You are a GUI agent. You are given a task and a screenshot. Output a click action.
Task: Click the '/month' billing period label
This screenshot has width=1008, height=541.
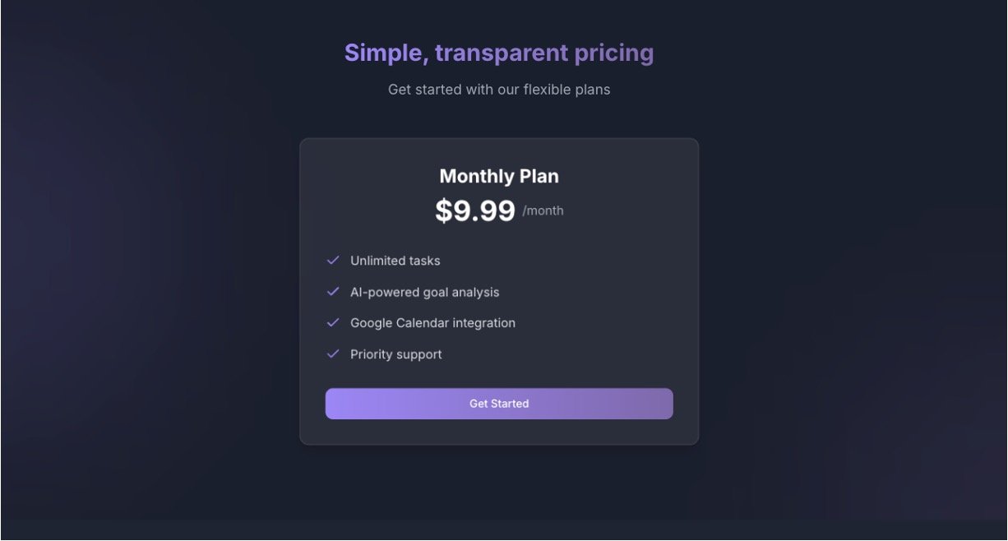543,211
